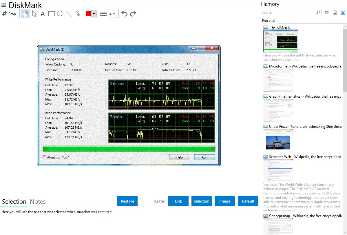Click the DiskMark window drive icon
This screenshot has height=235, width=347.
tap(42, 49)
